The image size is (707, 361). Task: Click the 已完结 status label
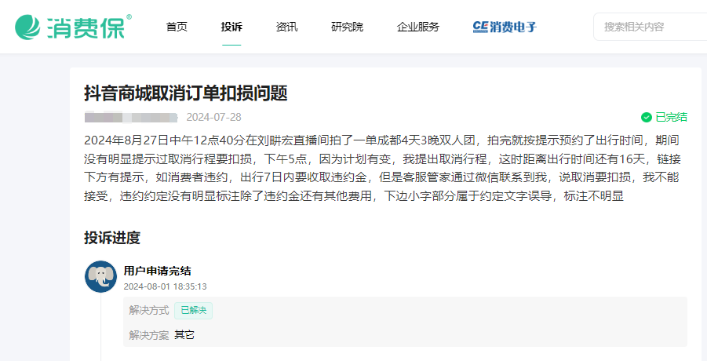pyautogui.click(x=671, y=117)
